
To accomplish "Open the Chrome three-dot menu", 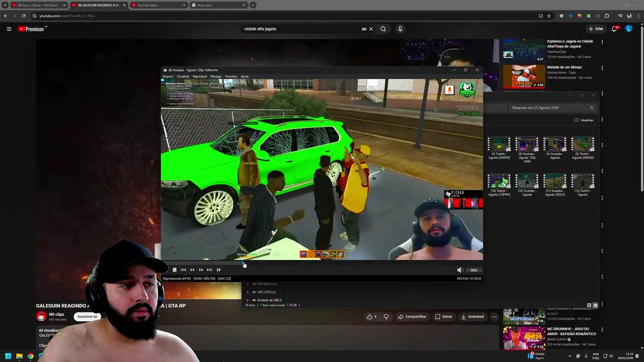I will pos(637,16).
